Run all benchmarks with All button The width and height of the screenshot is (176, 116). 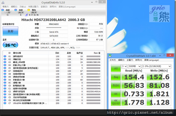point(116,68)
